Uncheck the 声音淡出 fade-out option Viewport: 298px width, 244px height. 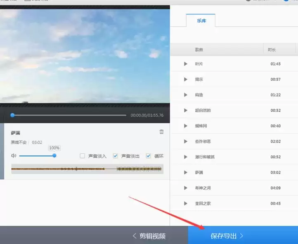[x=115, y=156]
